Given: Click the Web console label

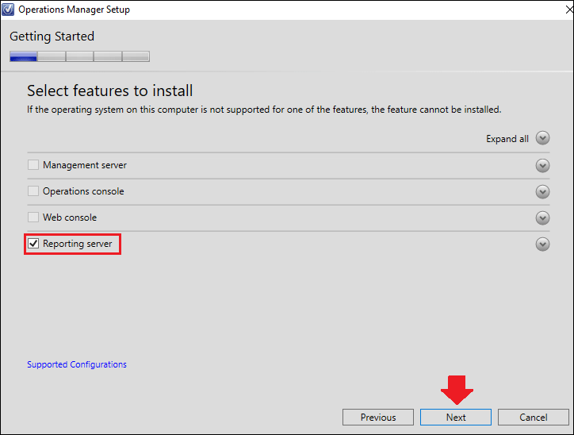Looking at the screenshot, I should 70,217.
